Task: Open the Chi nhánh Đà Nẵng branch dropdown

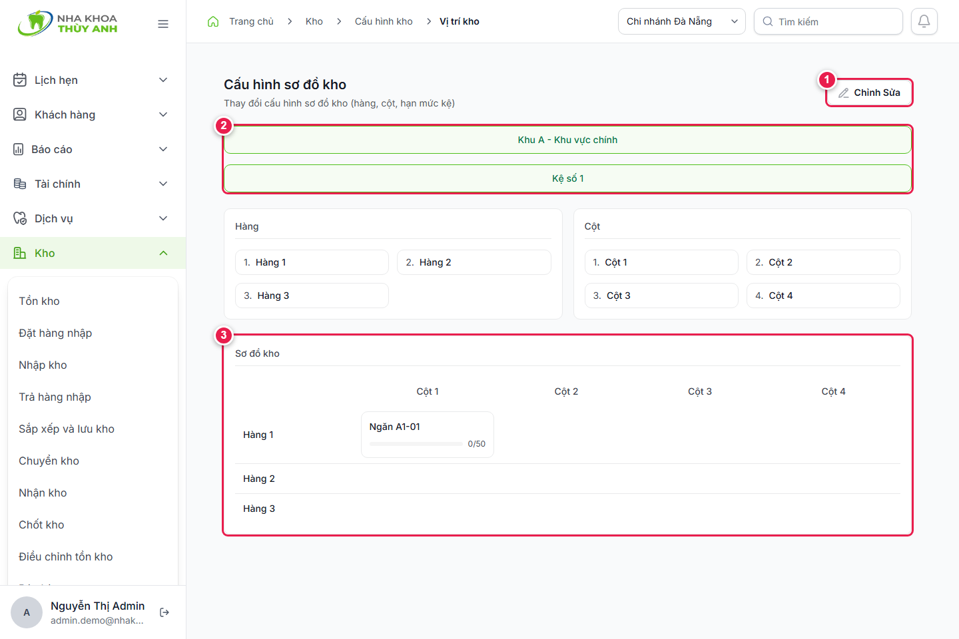Action: coord(682,21)
